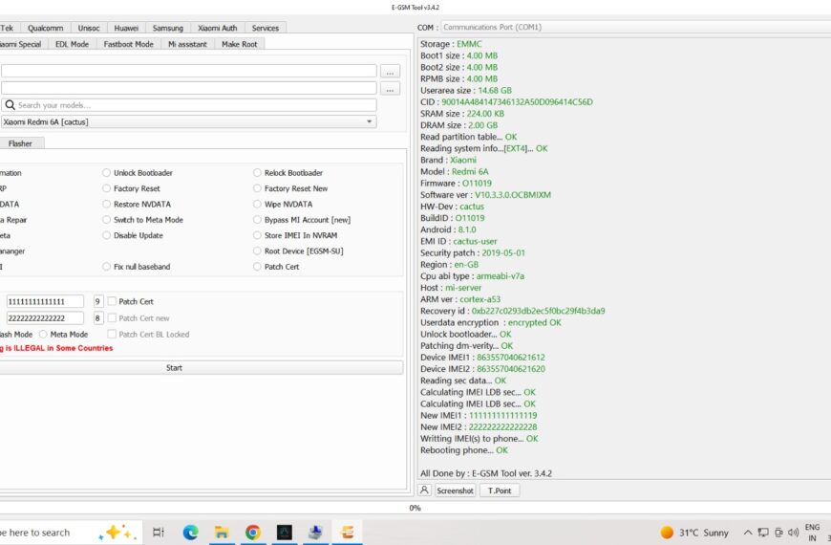The width and height of the screenshot is (831, 545).
Task: Switch to the Make Root tab
Action: click(240, 44)
